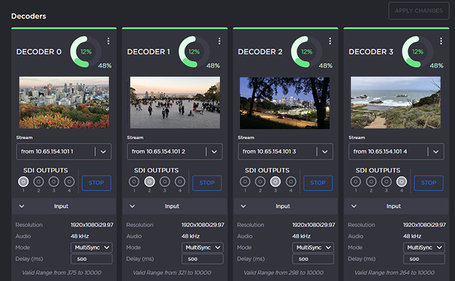This screenshot has width=455, height=281.
Task: Click the Decoder 1 video preview thumbnail
Action: pyautogui.click(x=175, y=102)
